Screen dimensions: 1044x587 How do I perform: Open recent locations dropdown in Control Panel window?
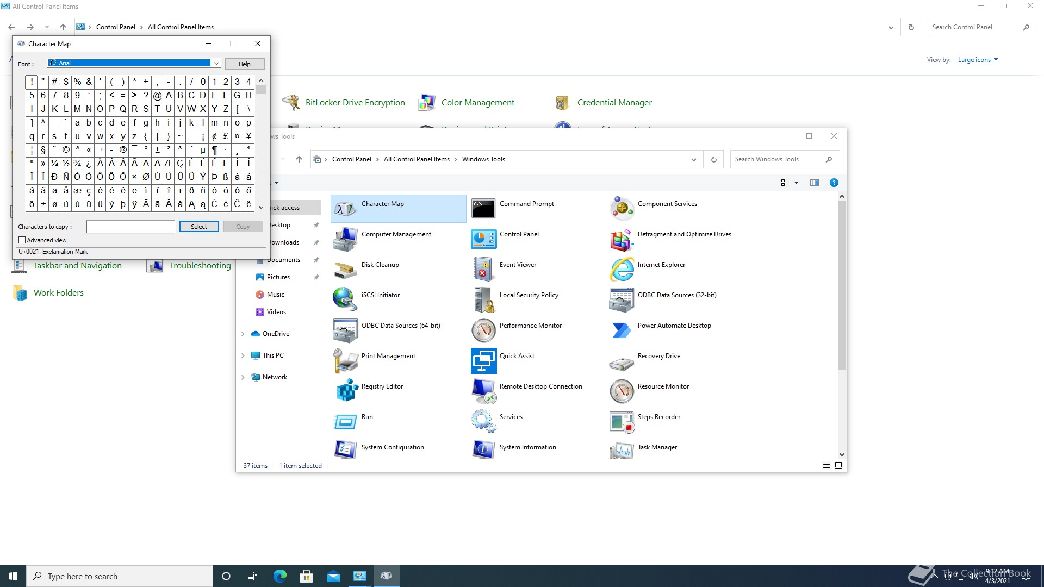pos(47,27)
